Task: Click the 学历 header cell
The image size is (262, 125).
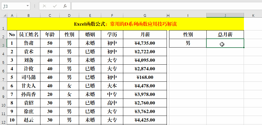Action: (112, 34)
